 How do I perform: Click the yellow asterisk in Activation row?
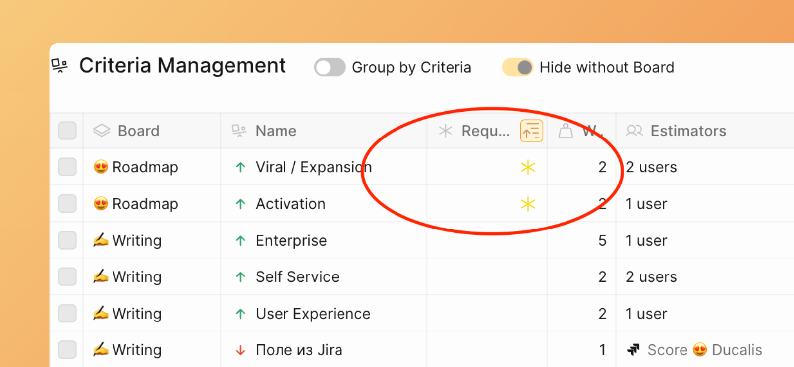click(528, 204)
